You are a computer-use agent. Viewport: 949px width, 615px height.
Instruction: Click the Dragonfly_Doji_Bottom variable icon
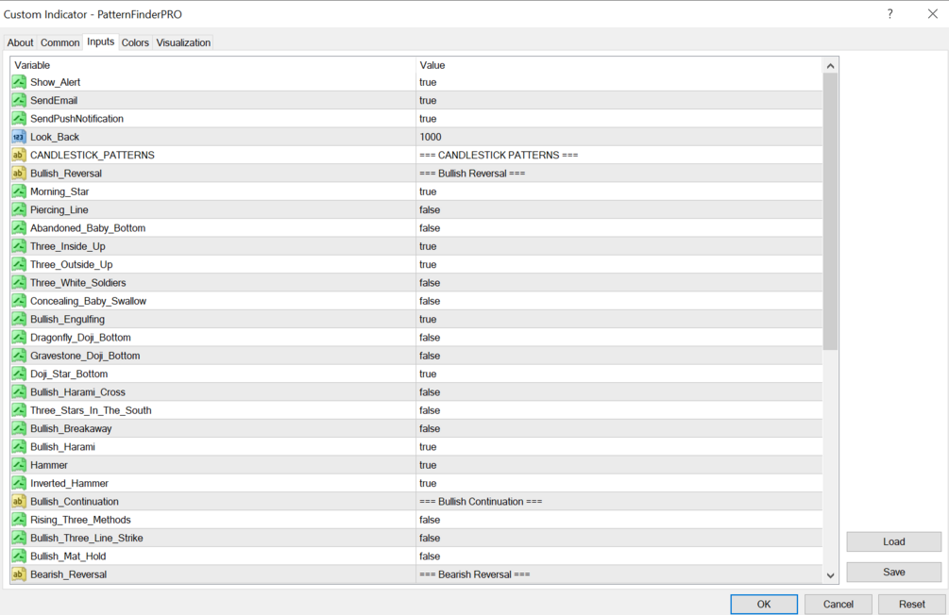19,337
